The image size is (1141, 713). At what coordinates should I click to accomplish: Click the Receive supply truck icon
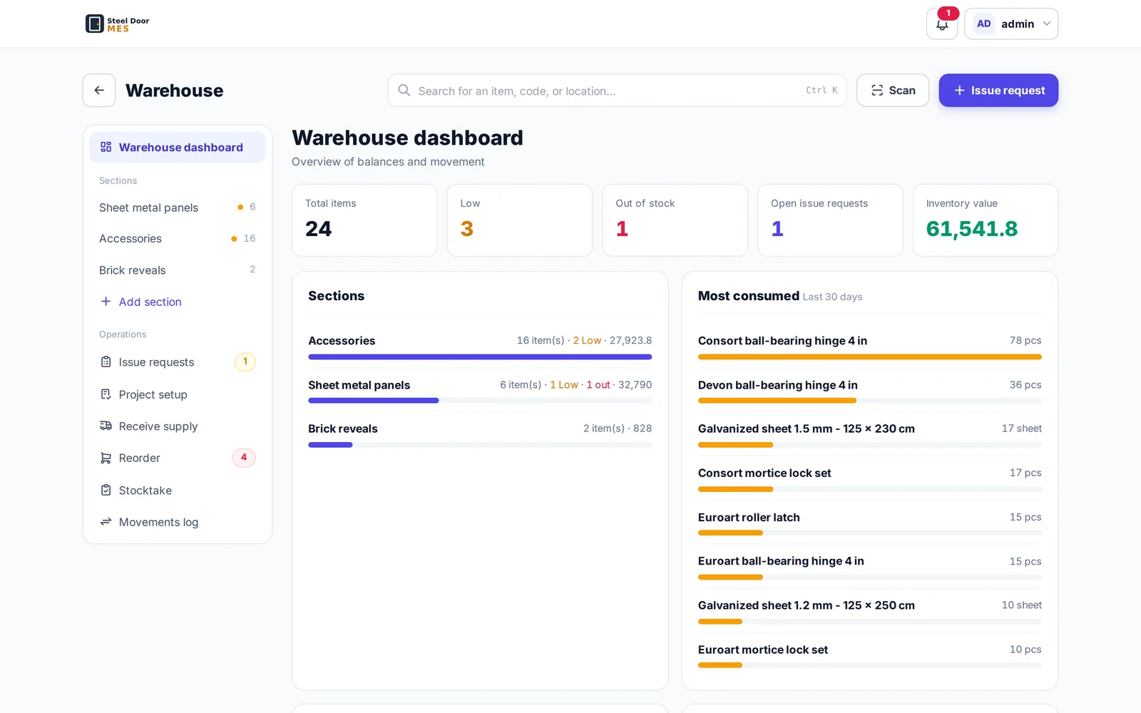tap(106, 426)
